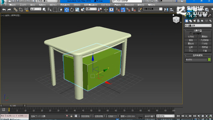Collapse the Name and Color rollout

[198, 55]
